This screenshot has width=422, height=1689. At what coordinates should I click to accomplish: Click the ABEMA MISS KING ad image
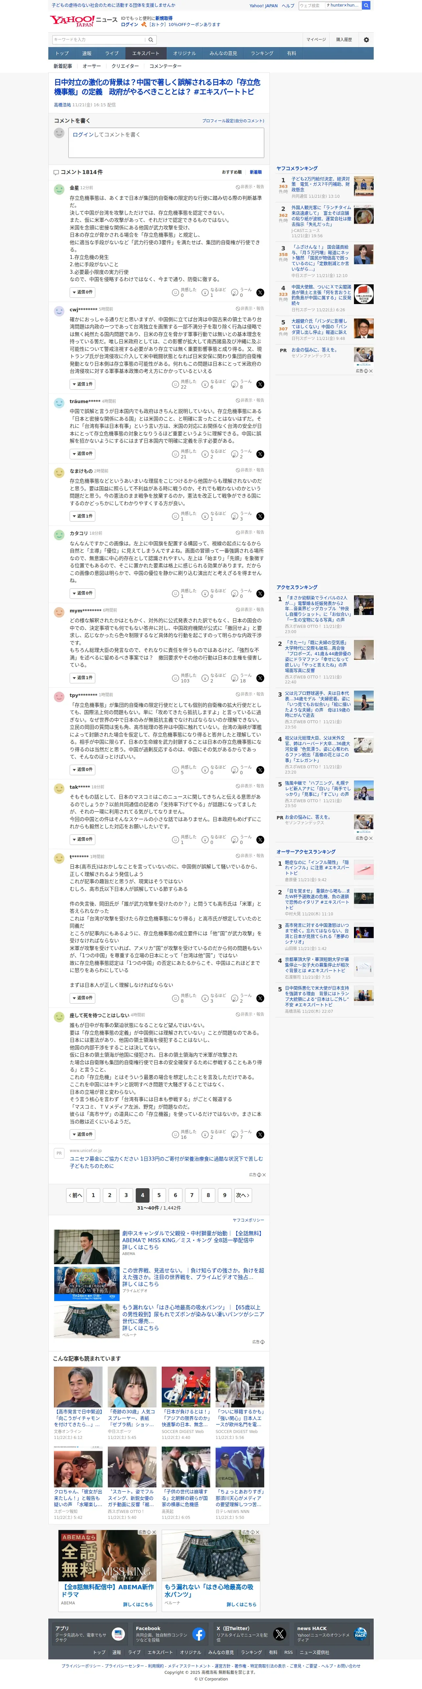point(107,1555)
